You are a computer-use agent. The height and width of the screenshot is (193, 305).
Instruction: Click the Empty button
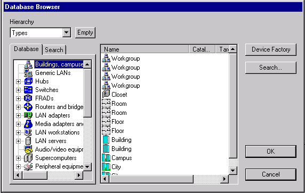coord(85,32)
